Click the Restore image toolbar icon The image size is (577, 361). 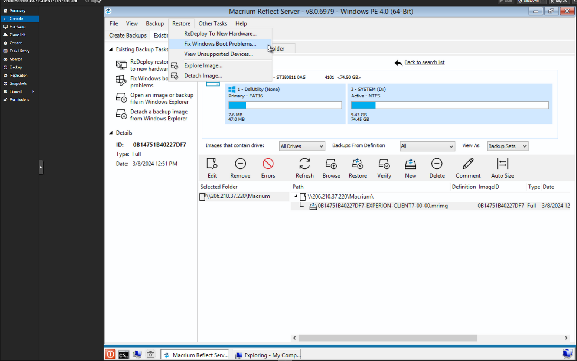point(358,164)
